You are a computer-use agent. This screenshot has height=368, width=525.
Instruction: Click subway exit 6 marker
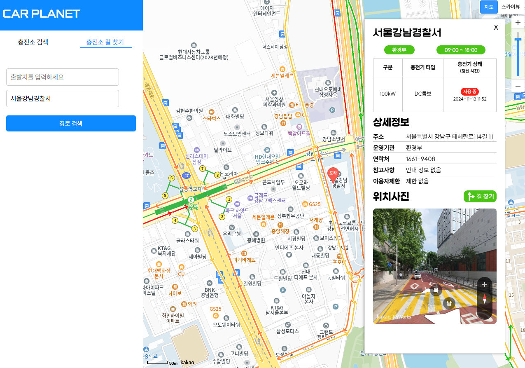click(171, 178)
